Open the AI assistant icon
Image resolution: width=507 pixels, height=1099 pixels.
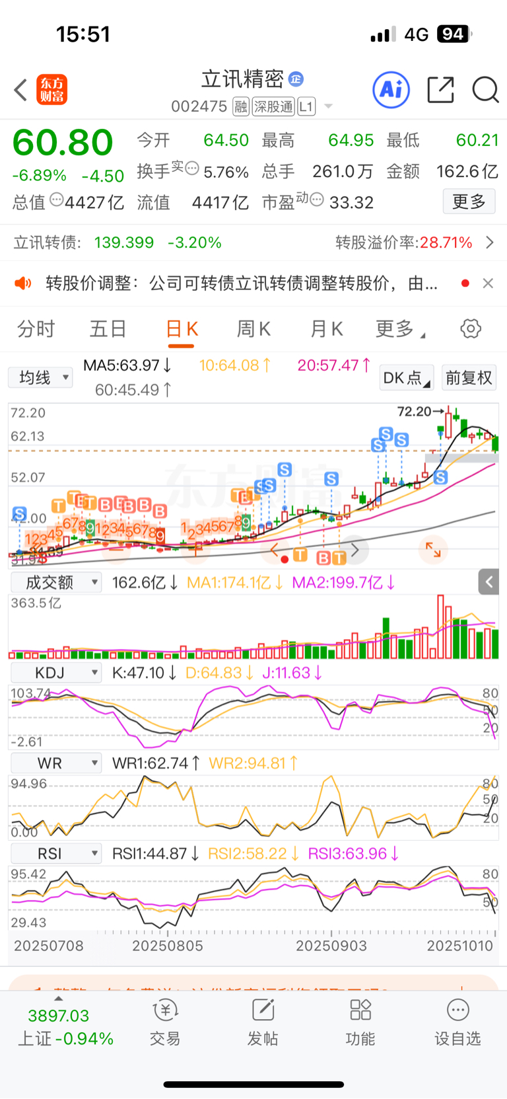(x=391, y=89)
